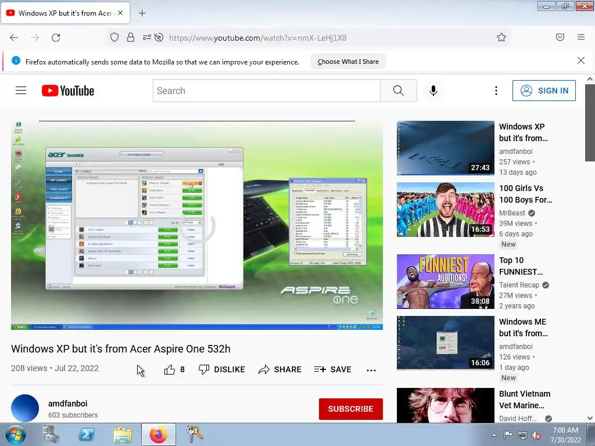Click the Talent Recap channel name
This screenshot has width=595, height=446.
click(x=519, y=285)
